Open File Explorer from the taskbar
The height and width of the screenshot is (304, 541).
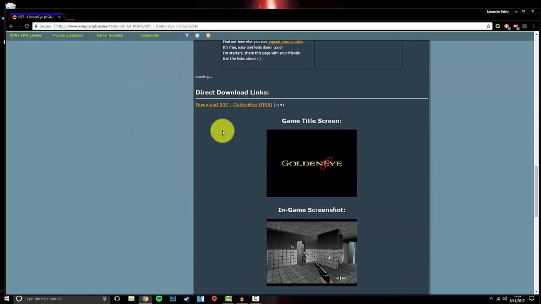[131, 299]
